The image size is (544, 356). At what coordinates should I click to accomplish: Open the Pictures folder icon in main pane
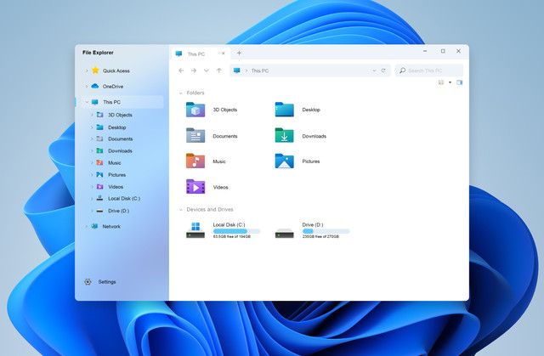(x=284, y=161)
